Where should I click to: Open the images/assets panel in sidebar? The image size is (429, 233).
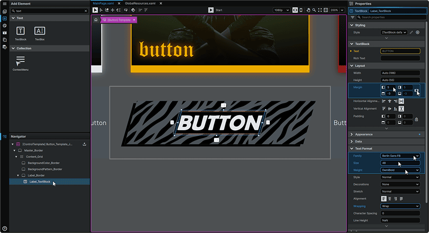pyautogui.click(x=4, y=11)
